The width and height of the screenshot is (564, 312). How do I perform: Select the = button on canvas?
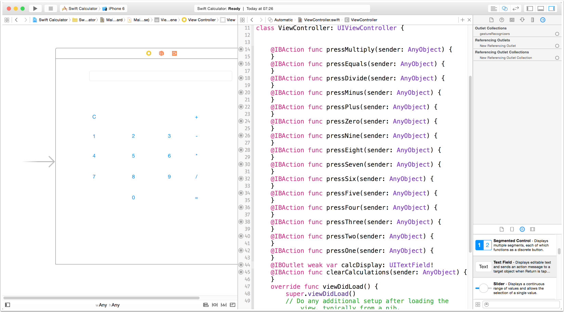click(196, 198)
